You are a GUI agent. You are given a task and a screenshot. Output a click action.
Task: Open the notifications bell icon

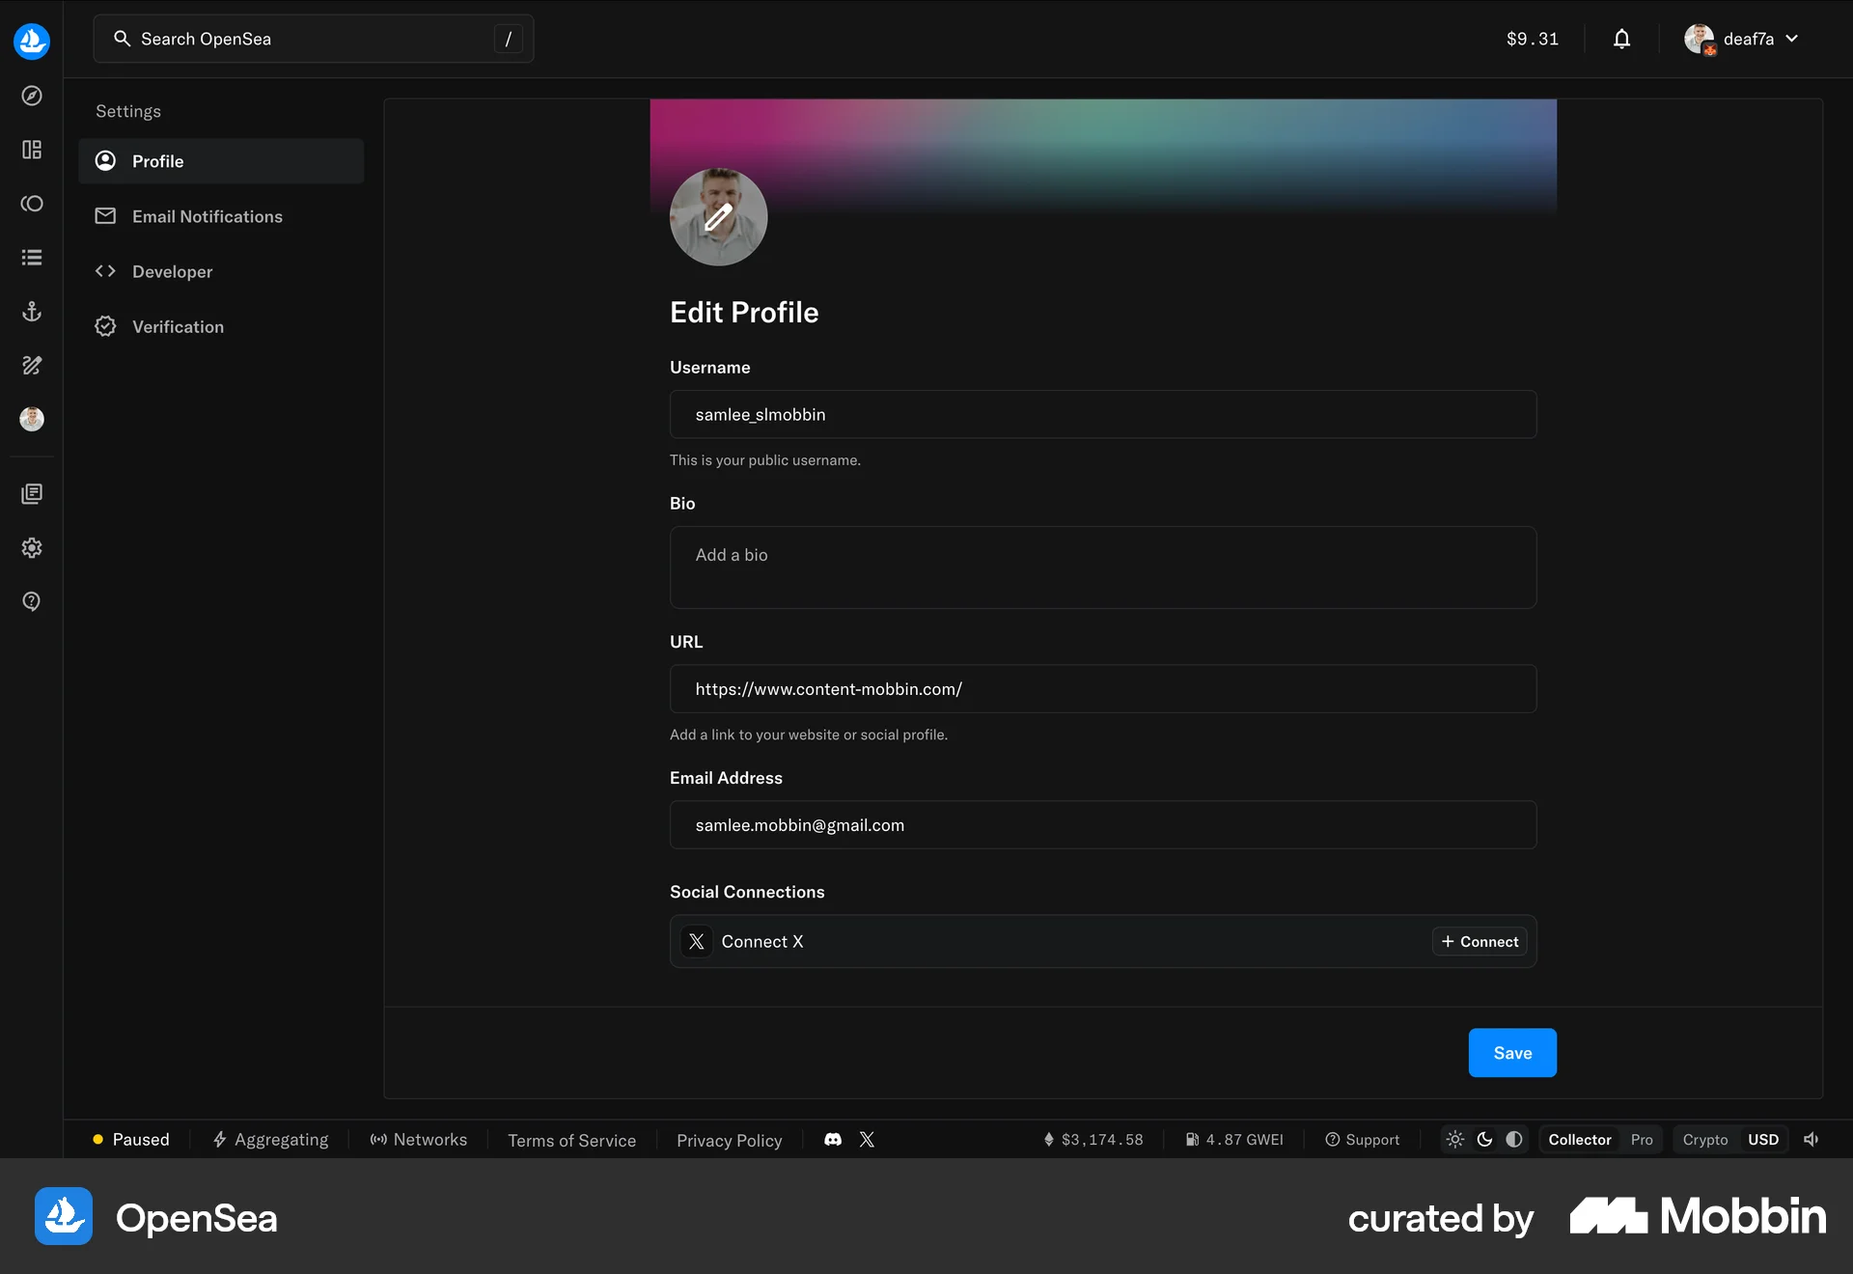click(x=1621, y=39)
